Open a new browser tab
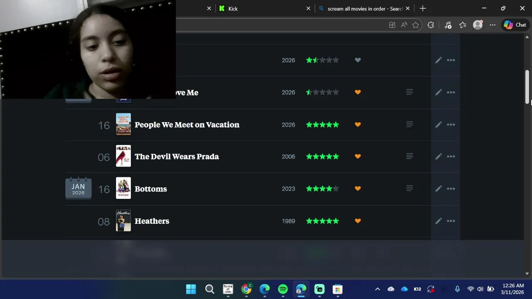 [x=423, y=8]
